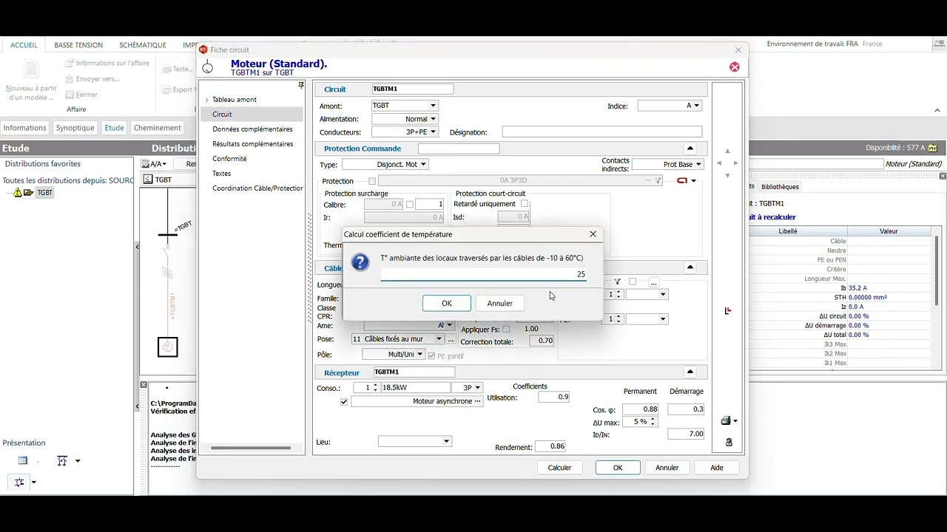
Task: Toggle the Protection checkbox
Action: [372, 181]
